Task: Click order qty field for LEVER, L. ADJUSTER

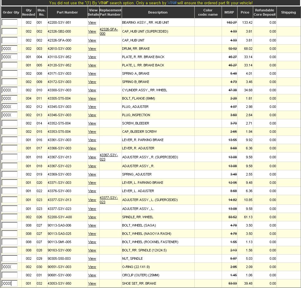Action: (x=10, y=191)
